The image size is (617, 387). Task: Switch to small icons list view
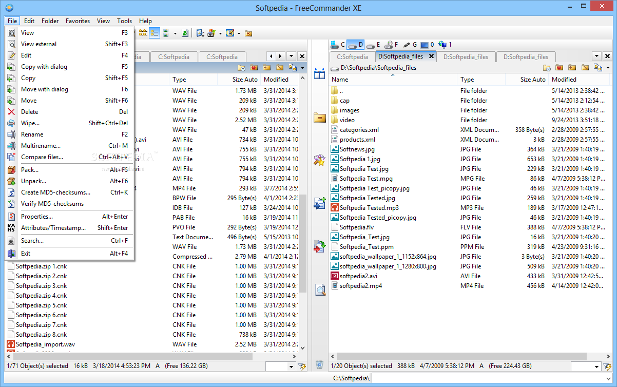pyautogui.click(x=143, y=33)
